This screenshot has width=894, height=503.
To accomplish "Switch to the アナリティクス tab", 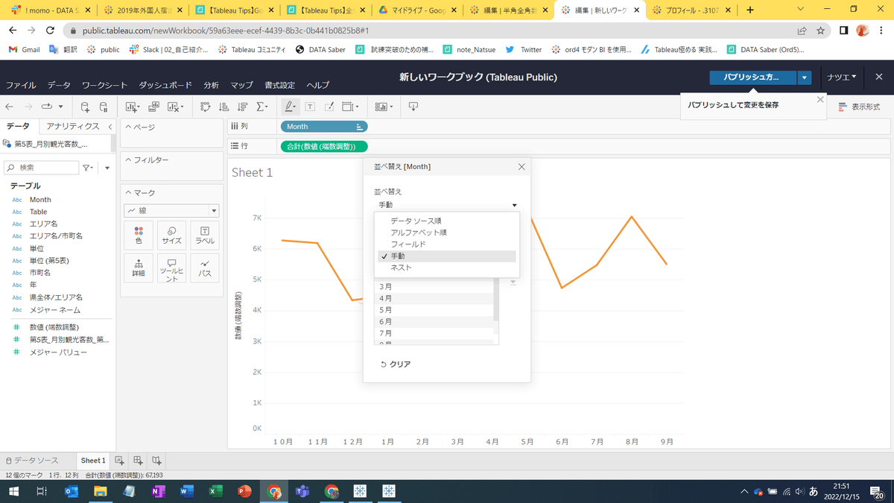I will (x=72, y=127).
